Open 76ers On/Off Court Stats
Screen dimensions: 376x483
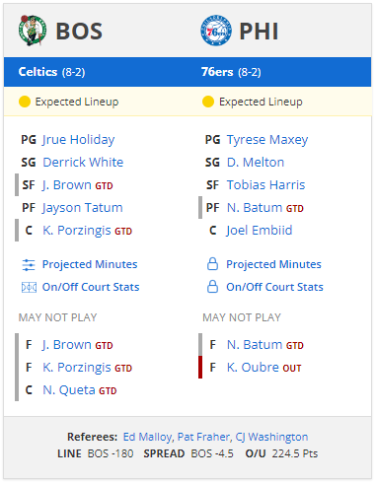tap(274, 287)
